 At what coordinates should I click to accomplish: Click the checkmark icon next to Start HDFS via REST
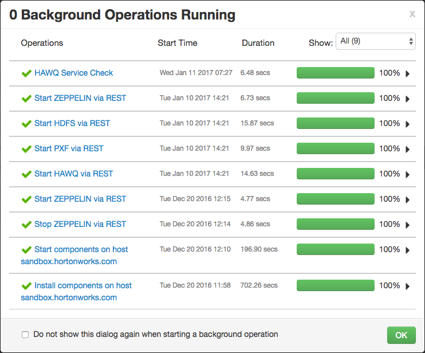(26, 124)
